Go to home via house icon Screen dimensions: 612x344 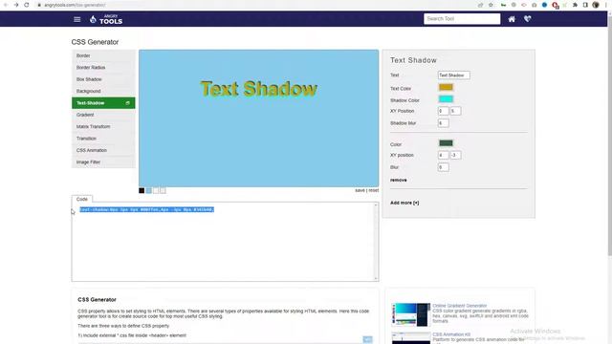pyautogui.click(x=512, y=19)
